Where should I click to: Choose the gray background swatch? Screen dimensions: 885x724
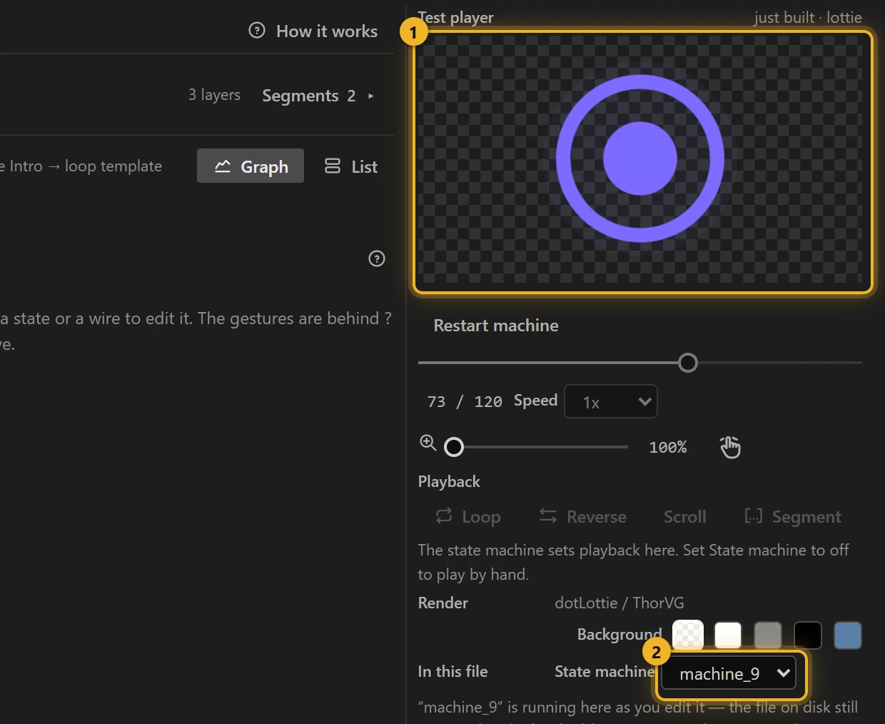click(768, 635)
